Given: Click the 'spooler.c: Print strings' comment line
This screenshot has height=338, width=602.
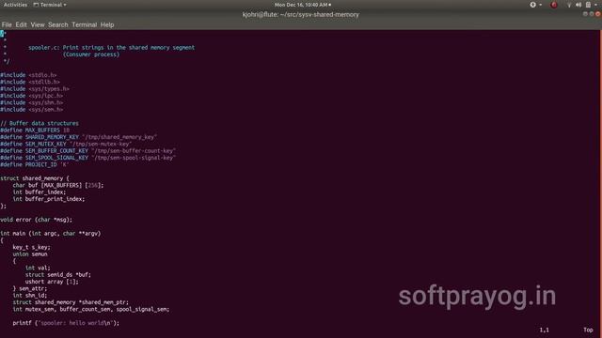Looking at the screenshot, I should coord(111,48).
